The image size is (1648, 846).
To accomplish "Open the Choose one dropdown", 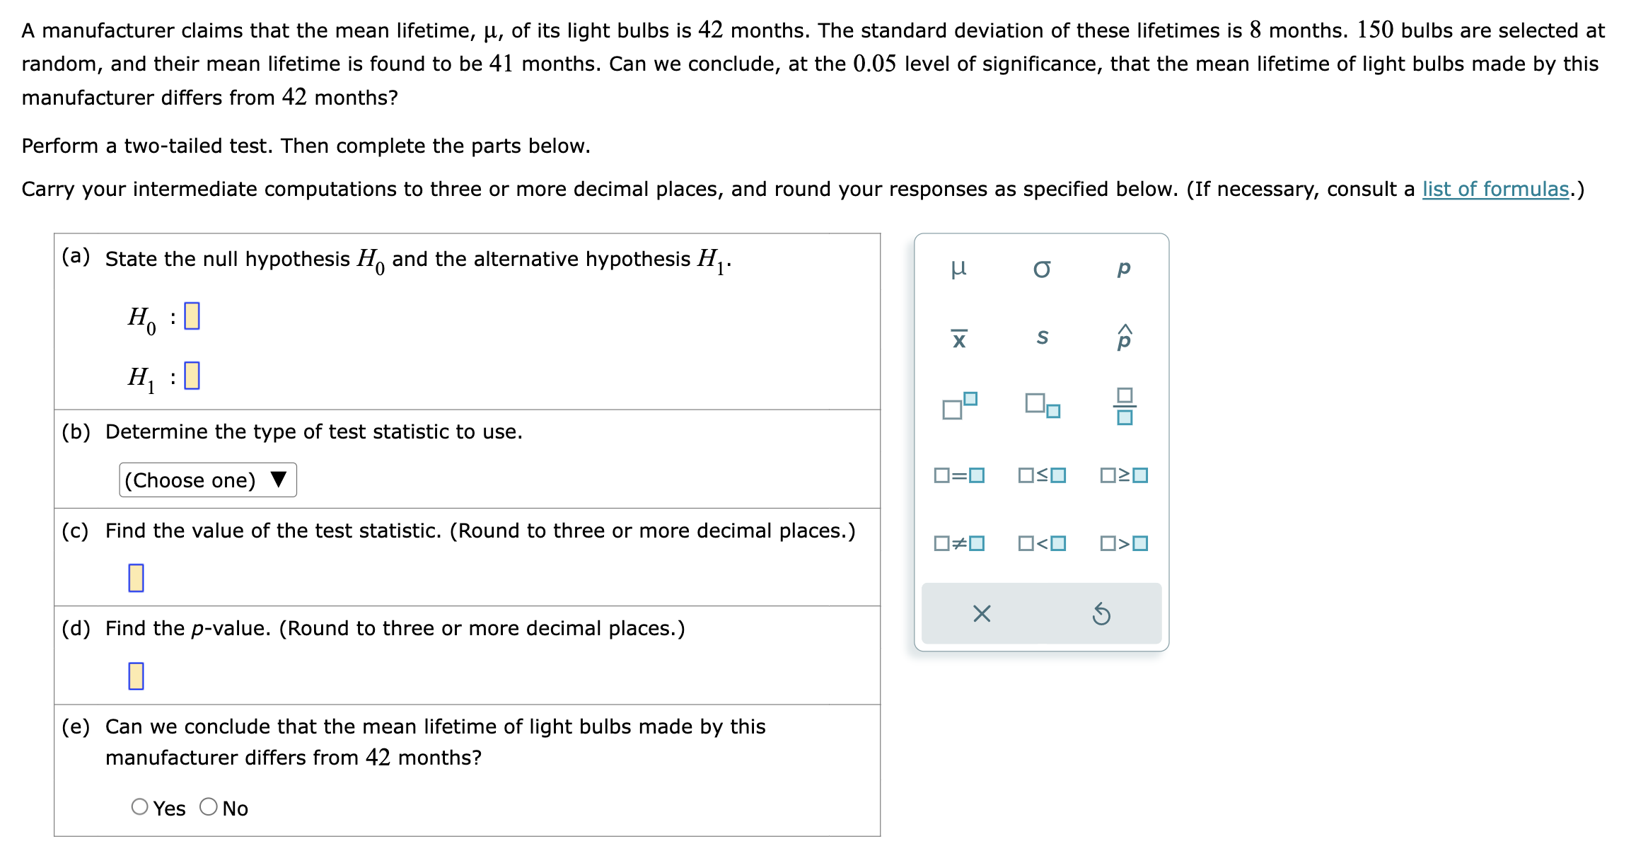I will [207, 480].
